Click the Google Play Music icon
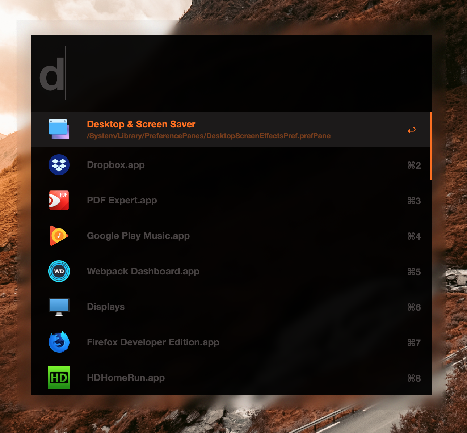The image size is (467, 433). pos(59,236)
